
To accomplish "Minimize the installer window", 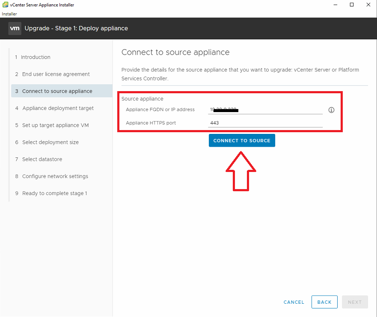I will click(335, 5).
